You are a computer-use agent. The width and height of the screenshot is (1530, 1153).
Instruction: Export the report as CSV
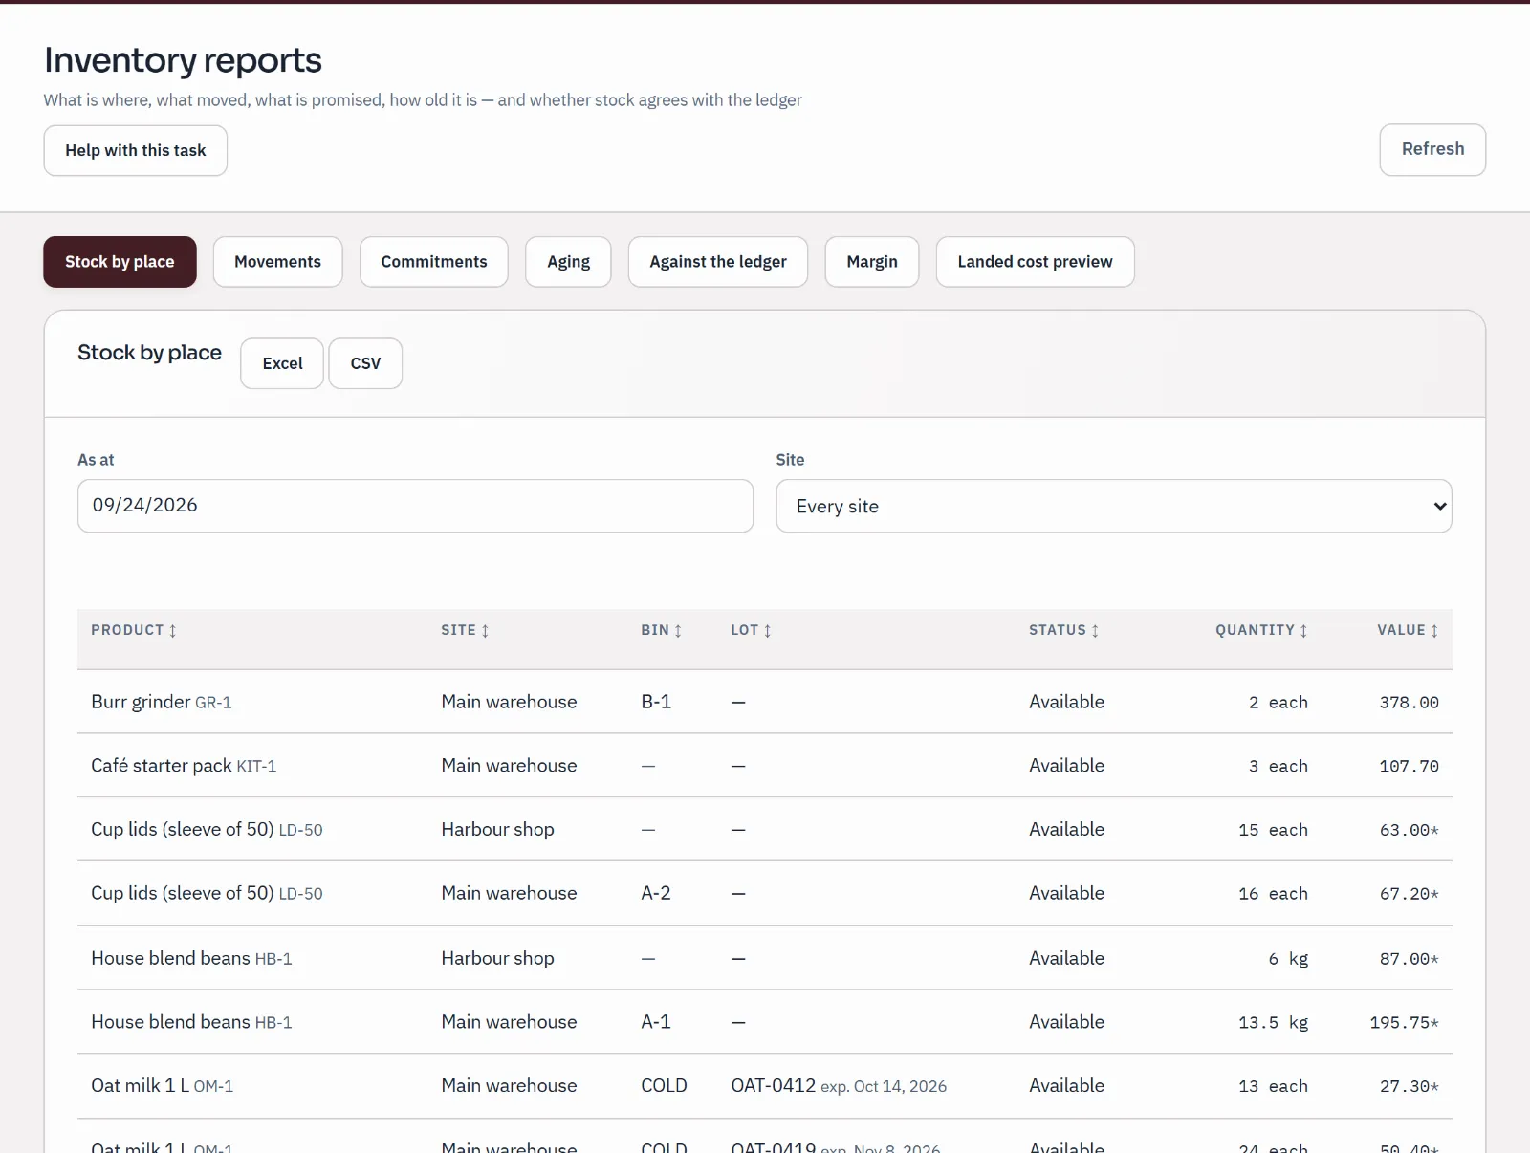365,363
